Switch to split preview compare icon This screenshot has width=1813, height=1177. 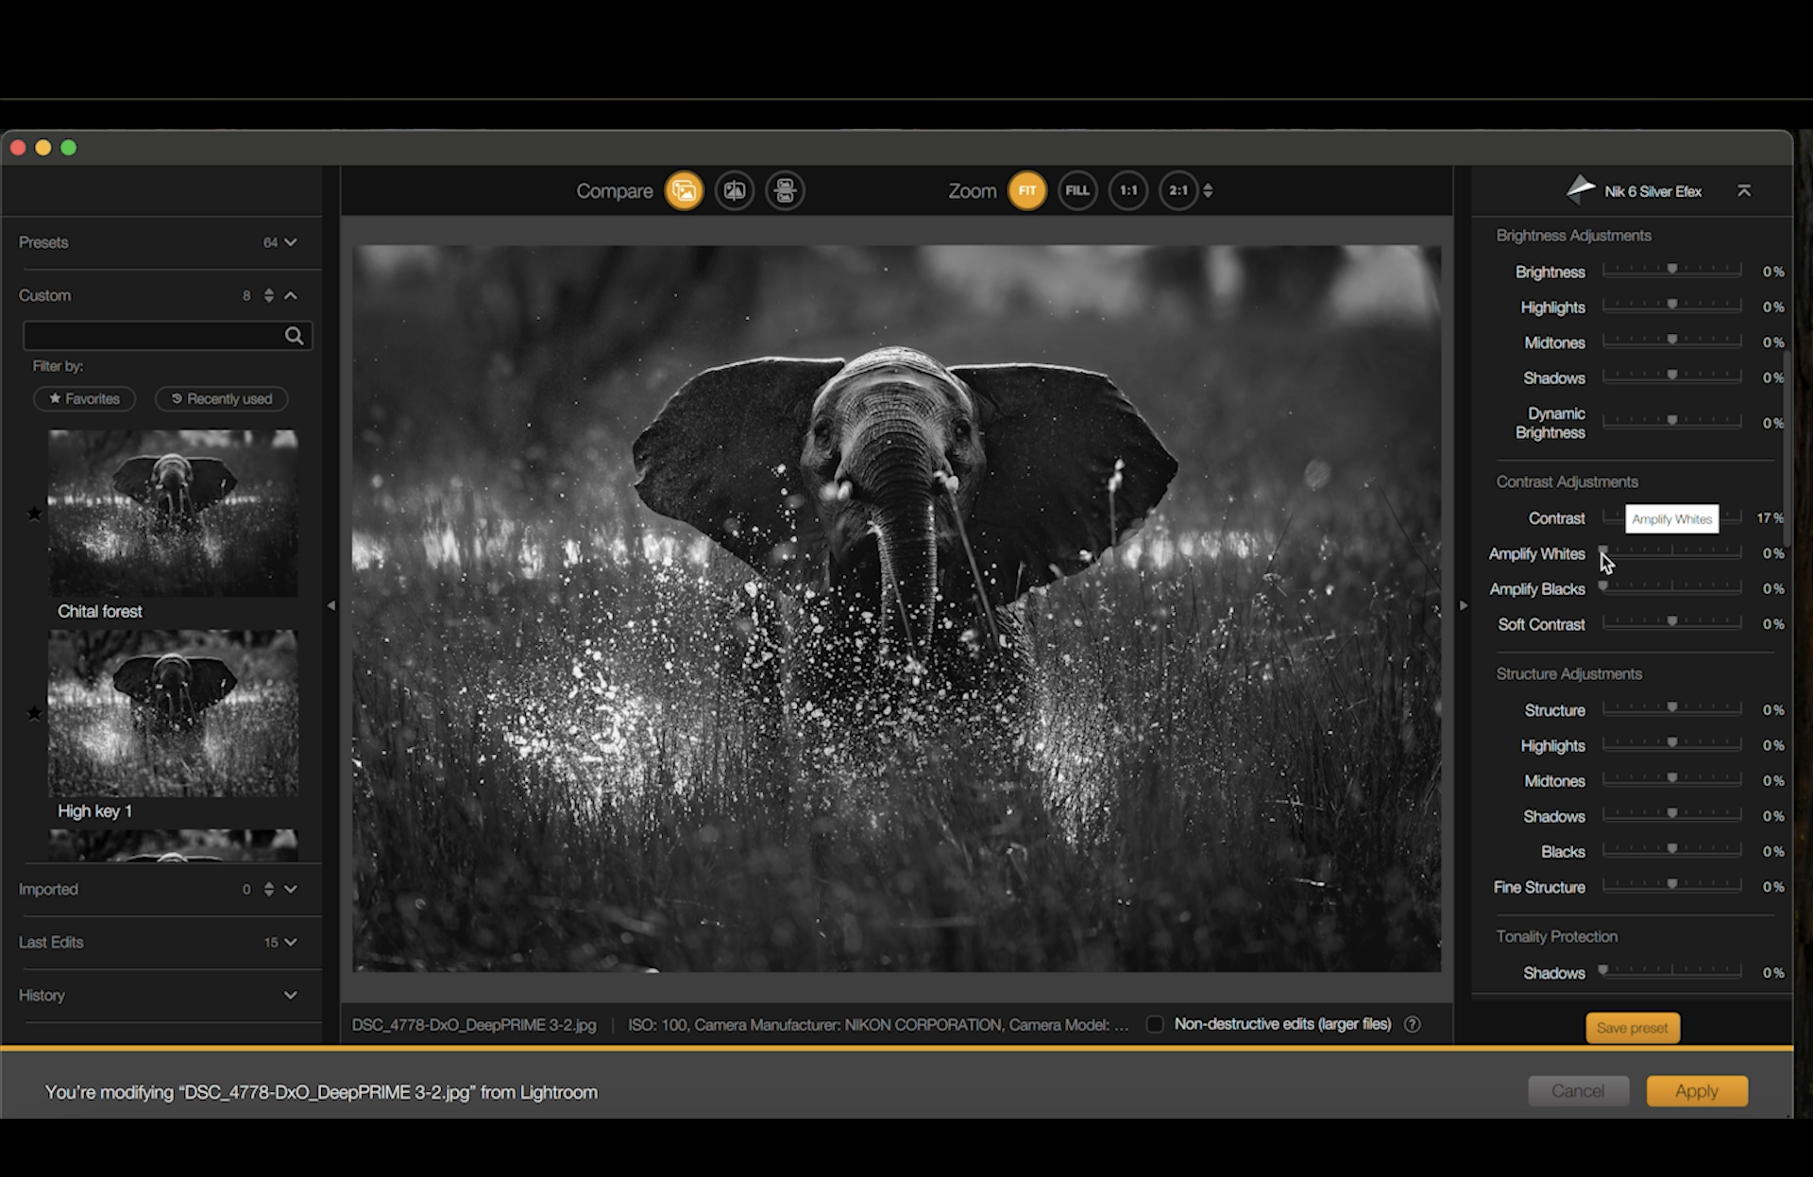pos(734,191)
